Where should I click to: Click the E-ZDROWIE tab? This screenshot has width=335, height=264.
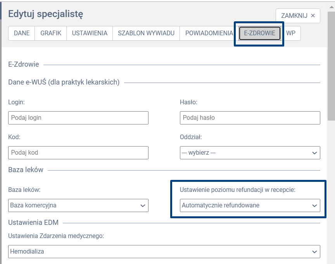[x=259, y=33]
